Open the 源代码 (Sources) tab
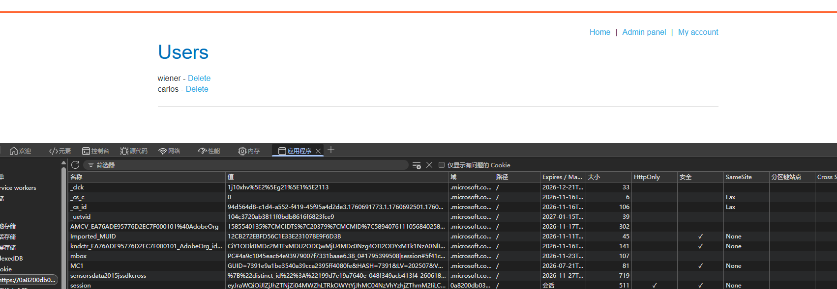The width and height of the screenshot is (837, 289). pos(134,151)
